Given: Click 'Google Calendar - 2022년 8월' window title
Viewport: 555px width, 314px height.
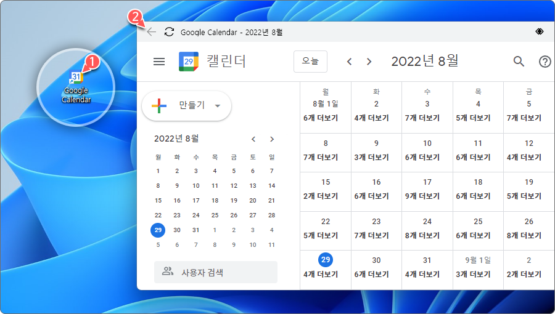Looking at the screenshot, I should 231,32.
